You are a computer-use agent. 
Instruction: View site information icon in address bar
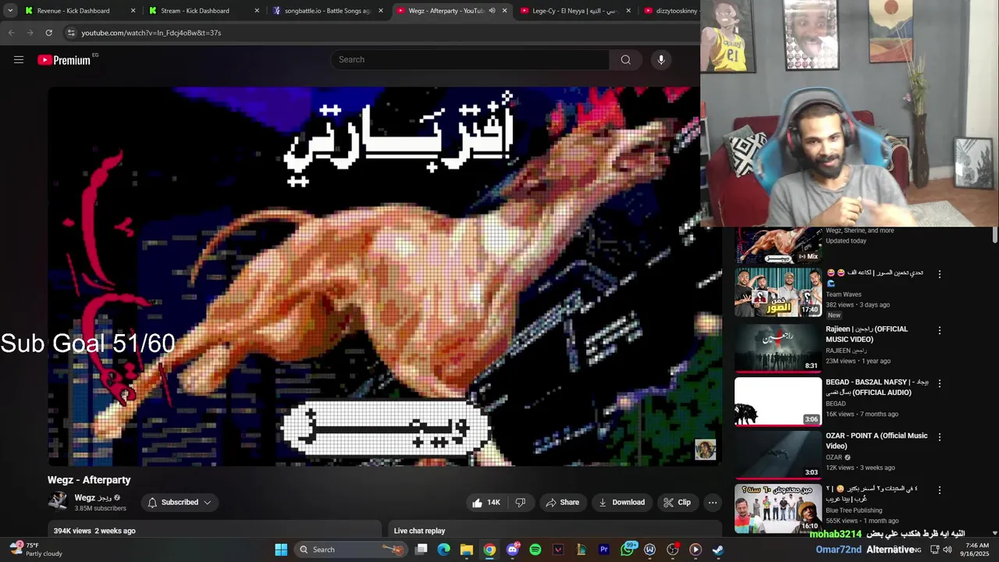71,33
